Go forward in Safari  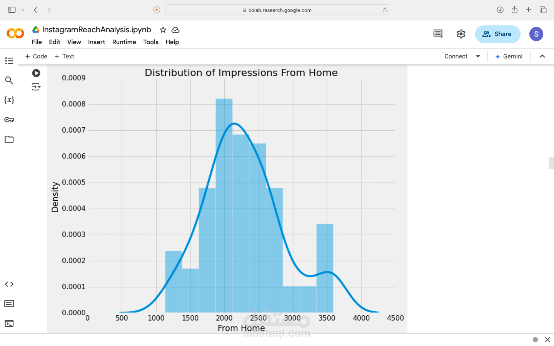tap(49, 10)
